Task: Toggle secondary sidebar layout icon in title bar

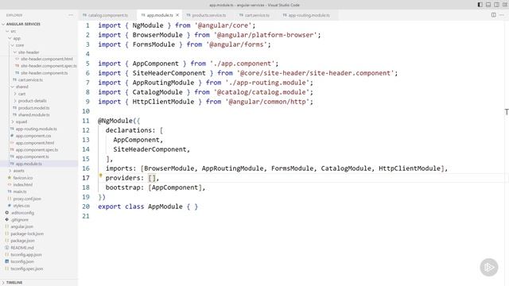Action: click(496, 5)
